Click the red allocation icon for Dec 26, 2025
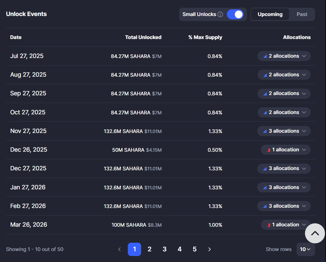 tap(268, 150)
